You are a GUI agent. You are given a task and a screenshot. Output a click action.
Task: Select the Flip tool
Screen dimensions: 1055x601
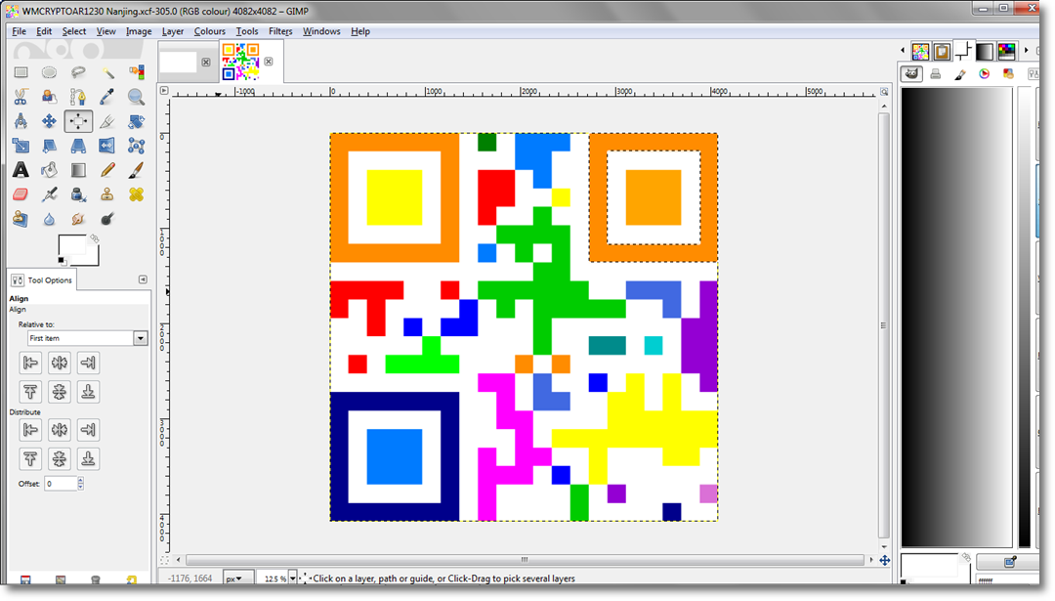(x=107, y=146)
